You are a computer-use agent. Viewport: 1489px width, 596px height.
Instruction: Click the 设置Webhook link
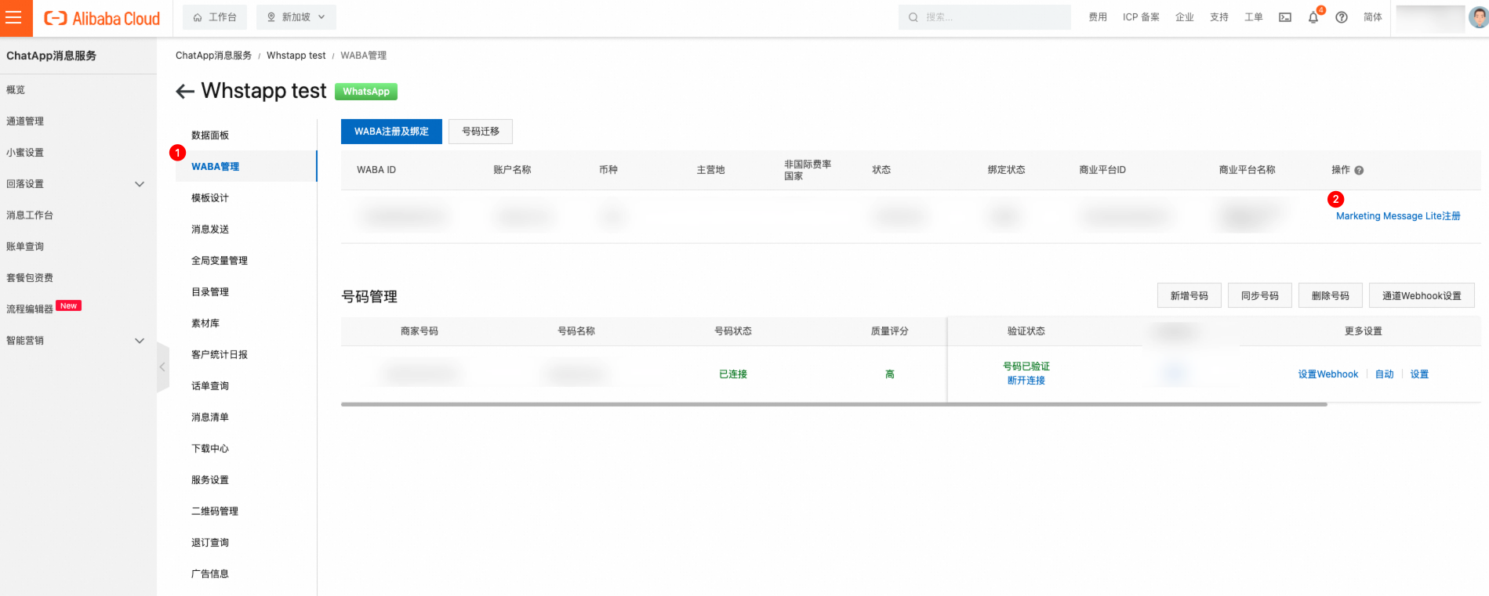1328,374
